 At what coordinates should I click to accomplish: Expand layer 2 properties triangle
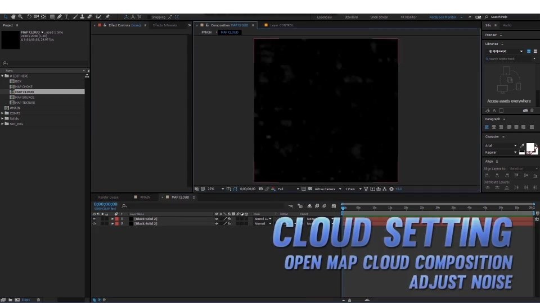tap(112, 224)
